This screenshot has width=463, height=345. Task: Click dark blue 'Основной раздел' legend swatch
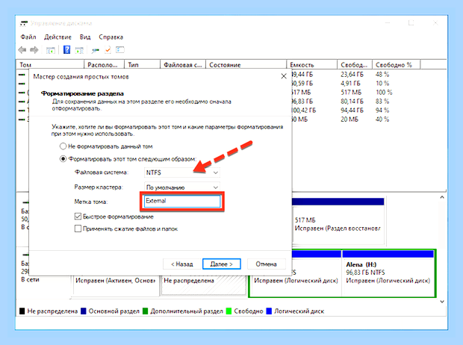click(84, 311)
